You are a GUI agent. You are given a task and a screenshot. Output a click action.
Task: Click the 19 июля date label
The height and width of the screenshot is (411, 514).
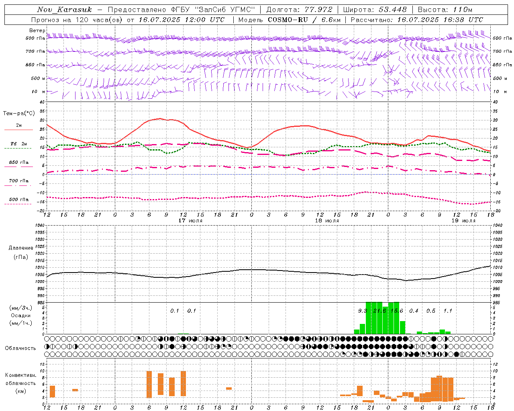pyautogui.click(x=463, y=221)
